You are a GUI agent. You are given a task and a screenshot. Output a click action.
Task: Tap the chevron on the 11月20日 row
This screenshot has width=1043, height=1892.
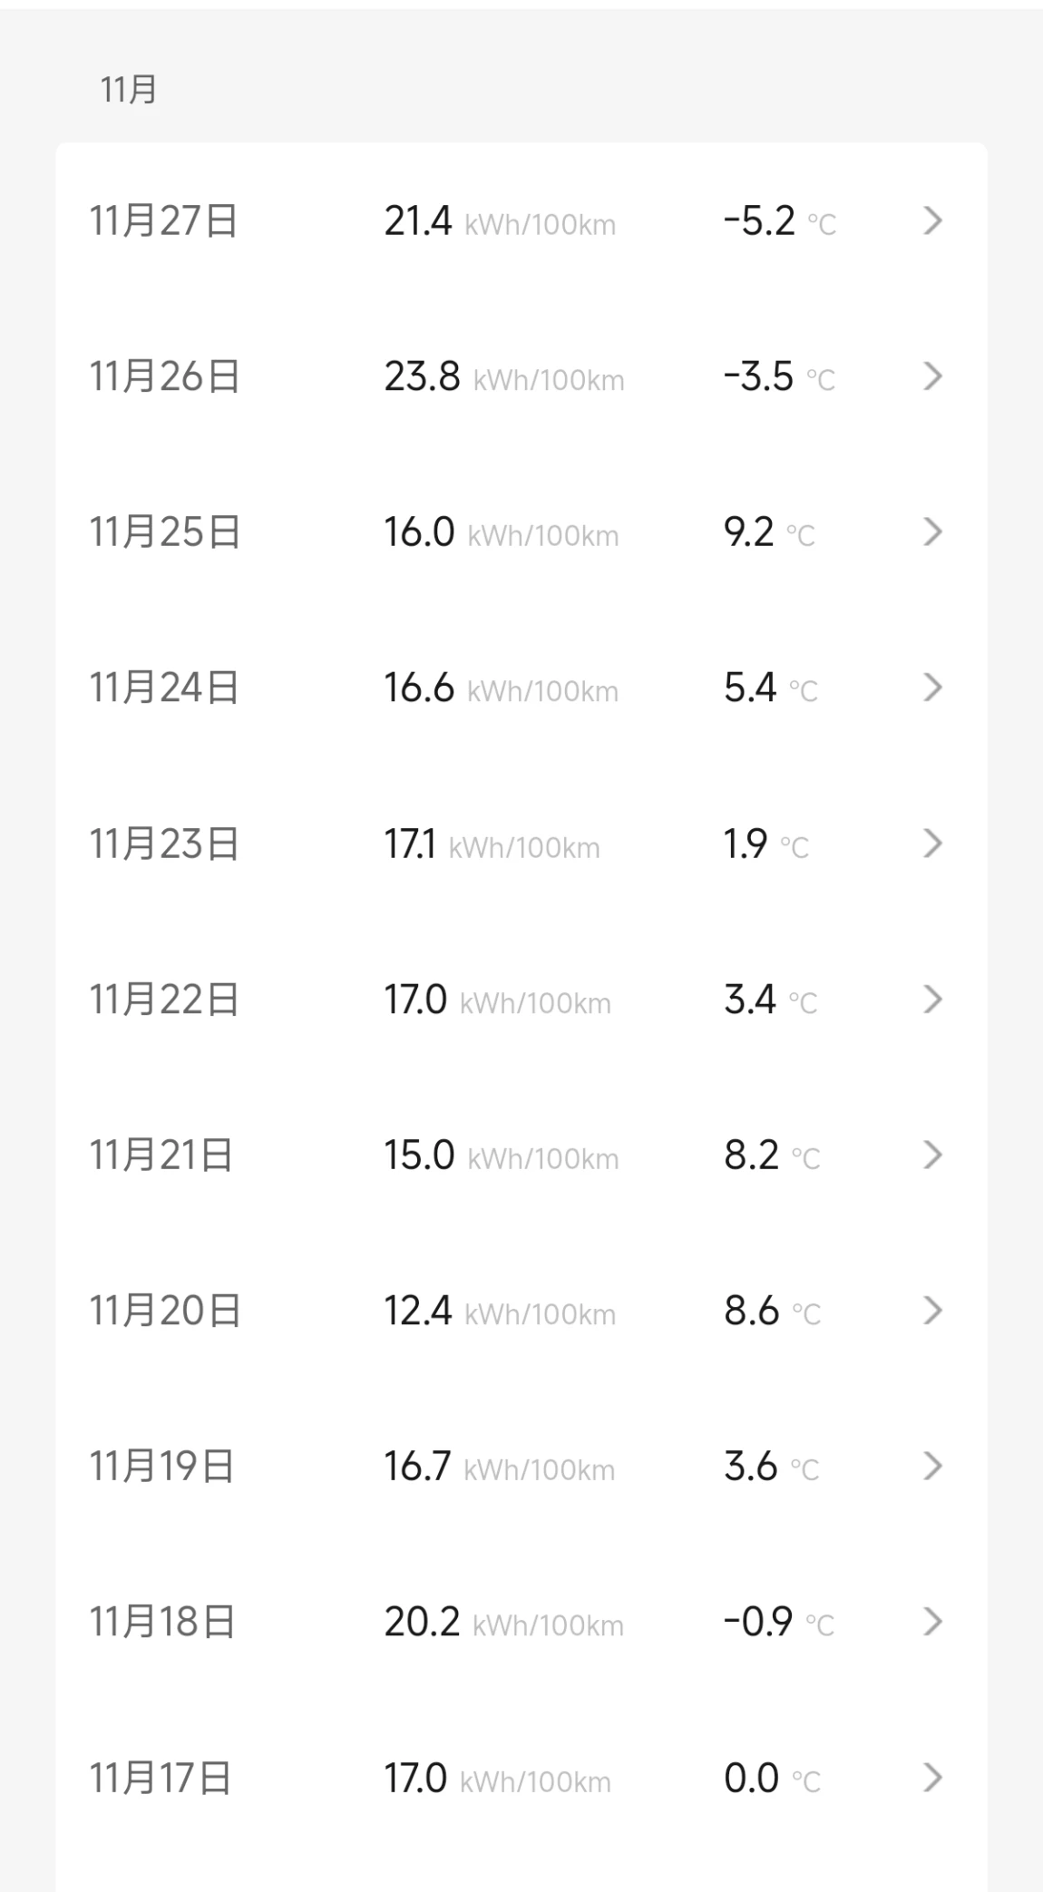tap(932, 1311)
